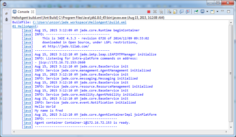This screenshot has height=137, width=236.
Task: Toggle show console on standard output change
Action: coord(182,11)
